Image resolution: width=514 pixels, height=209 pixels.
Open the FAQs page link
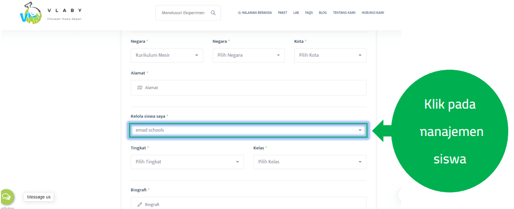point(309,13)
